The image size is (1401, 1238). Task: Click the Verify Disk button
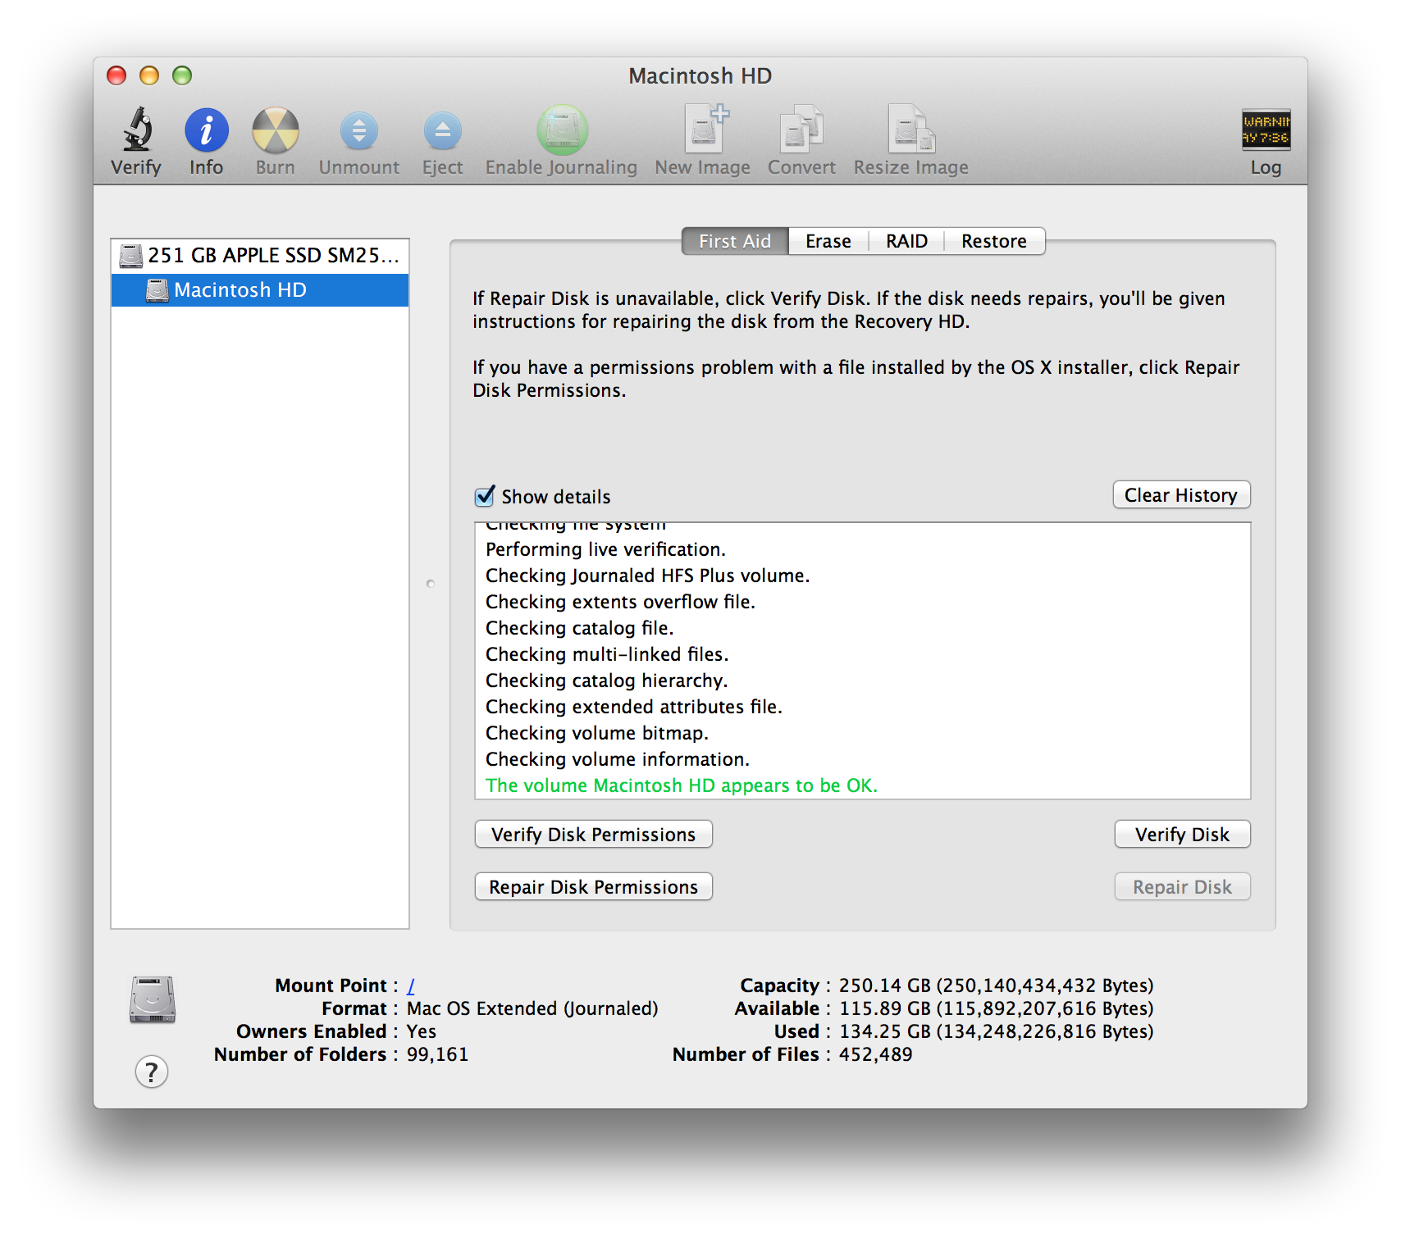click(1182, 835)
